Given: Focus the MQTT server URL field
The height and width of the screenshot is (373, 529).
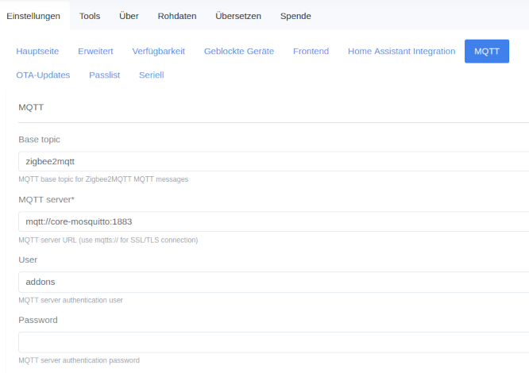Looking at the screenshot, I should tap(273, 221).
